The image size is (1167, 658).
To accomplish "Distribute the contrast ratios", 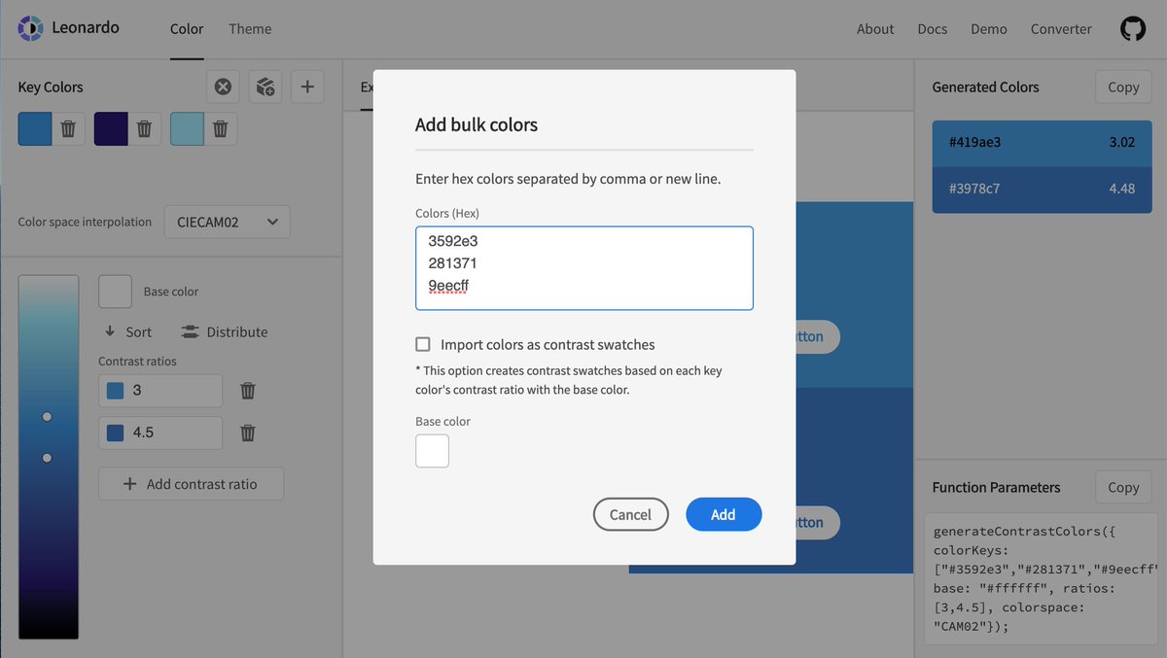I will click(x=224, y=331).
